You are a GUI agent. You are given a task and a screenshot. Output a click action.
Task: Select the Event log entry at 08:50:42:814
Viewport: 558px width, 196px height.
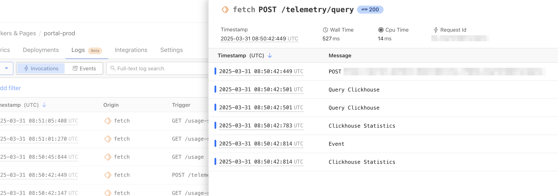(336, 144)
